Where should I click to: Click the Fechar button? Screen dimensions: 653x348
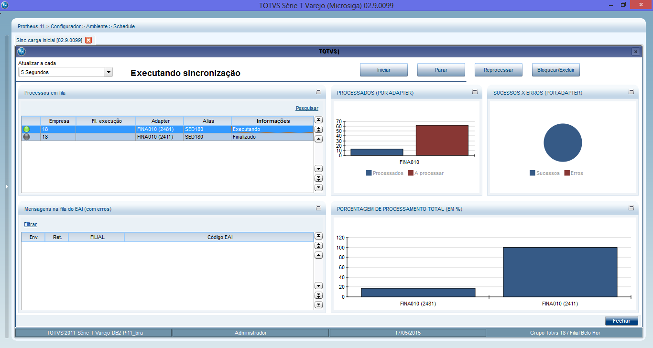click(621, 321)
